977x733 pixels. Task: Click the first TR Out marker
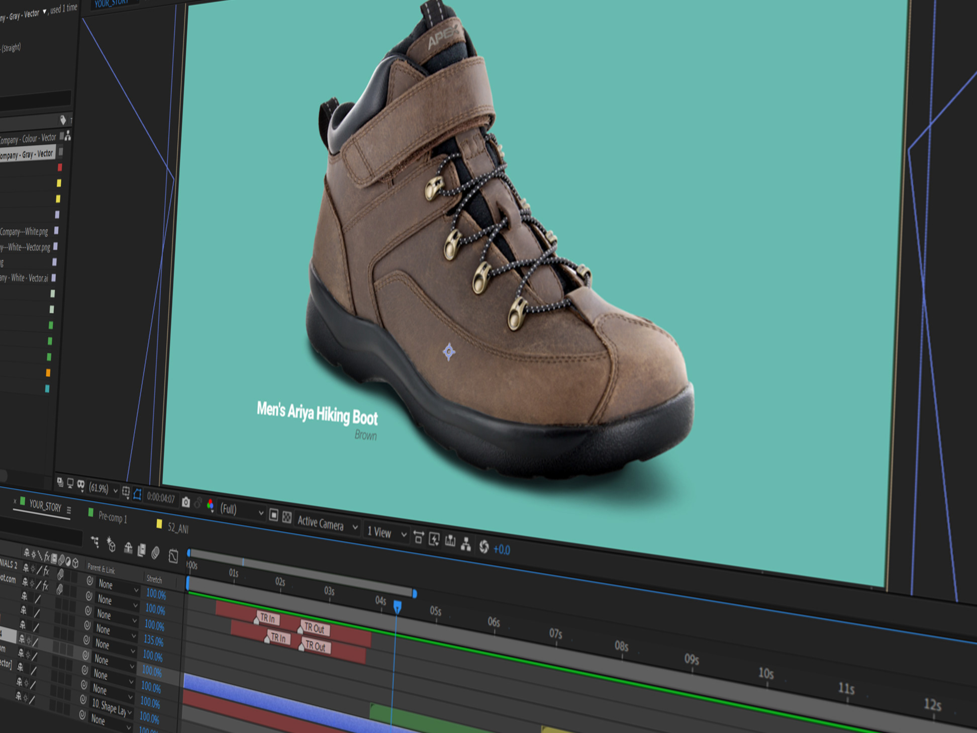(315, 628)
